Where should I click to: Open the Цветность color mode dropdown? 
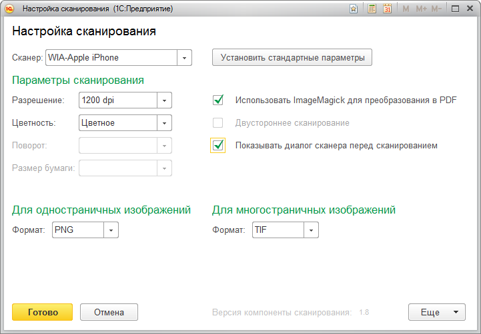(x=165, y=123)
